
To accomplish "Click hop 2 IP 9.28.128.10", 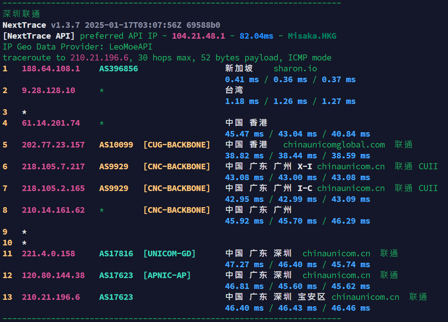I will coord(48,91).
